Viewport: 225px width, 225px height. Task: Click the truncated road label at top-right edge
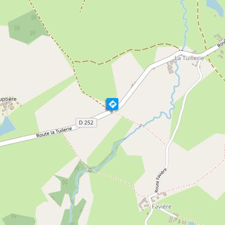pyautogui.click(x=221, y=43)
